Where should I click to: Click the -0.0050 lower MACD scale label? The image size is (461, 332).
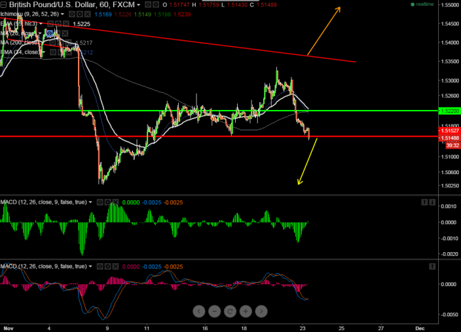(x=449, y=315)
